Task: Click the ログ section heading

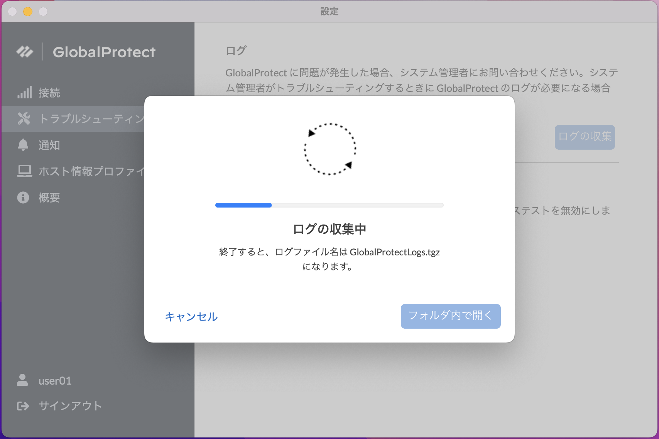Action: click(x=236, y=51)
